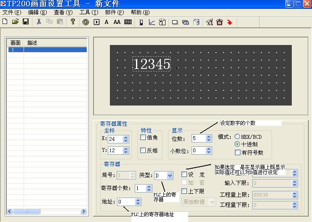Click the red download arrow icon

pos(230,22)
